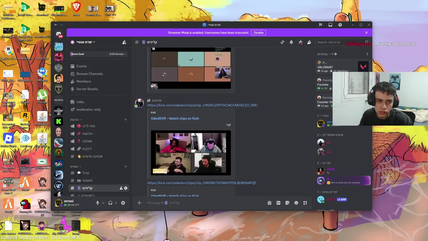Screen dimensions: 428x241
Task: Open the Threads icon in channel header
Action: coord(282,42)
